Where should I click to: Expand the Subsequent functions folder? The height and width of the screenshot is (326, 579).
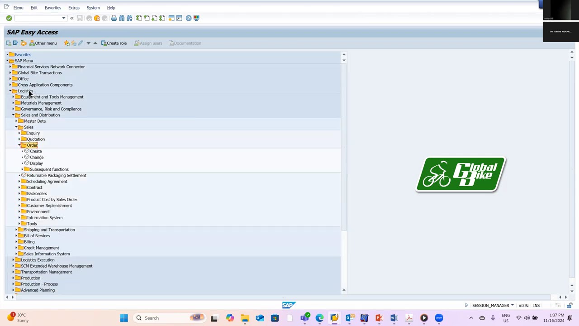(x=22, y=169)
